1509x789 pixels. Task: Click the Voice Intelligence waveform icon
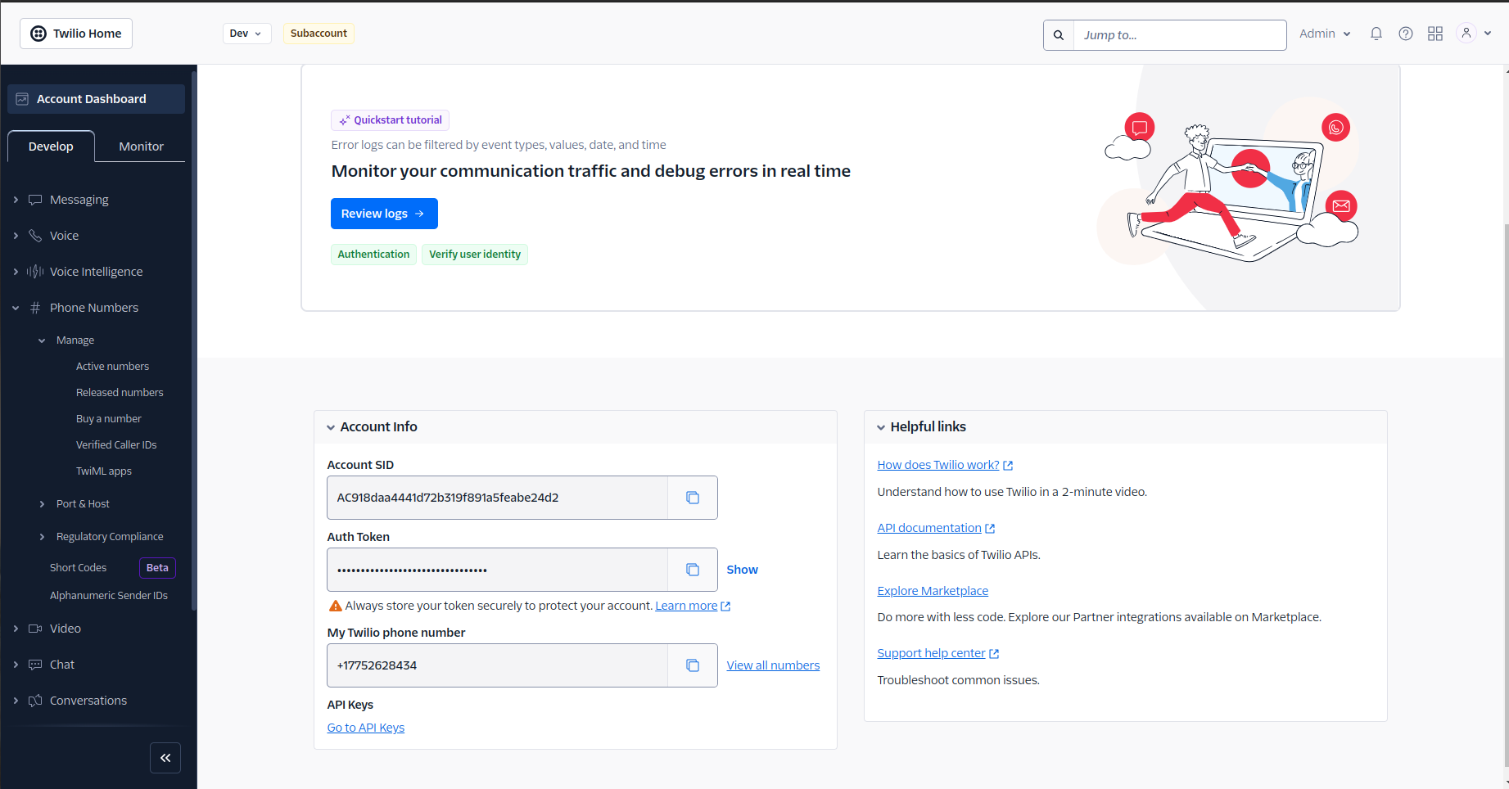point(35,272)
